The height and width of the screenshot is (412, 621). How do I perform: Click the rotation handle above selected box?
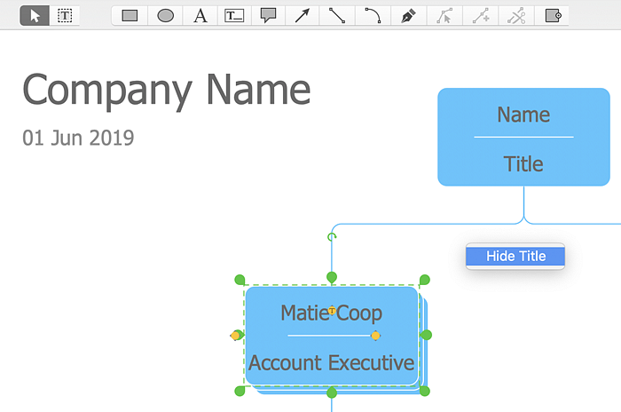coord(332,237)
